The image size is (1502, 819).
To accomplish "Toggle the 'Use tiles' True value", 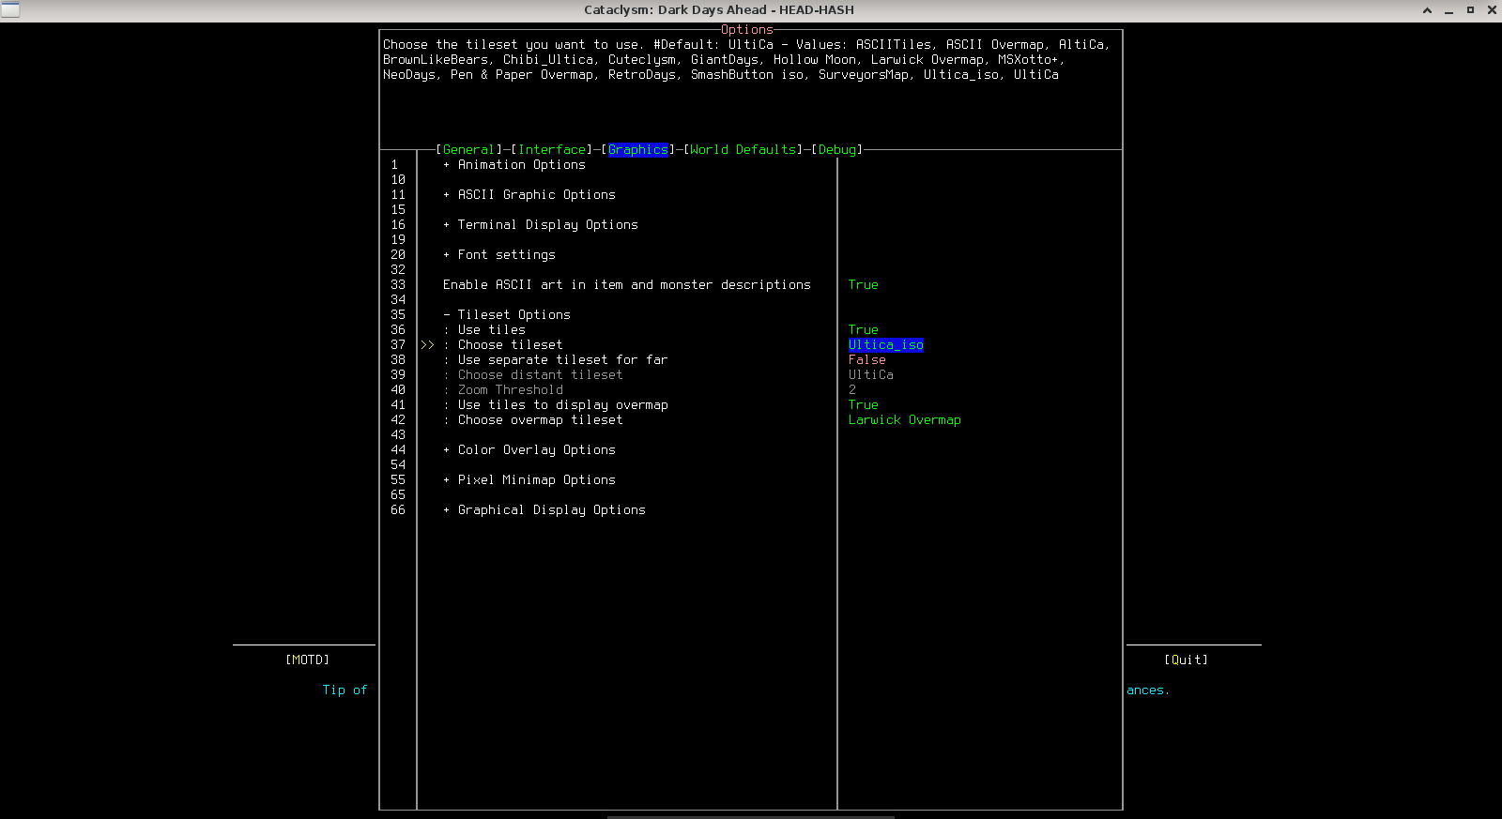I will [863, 330].
